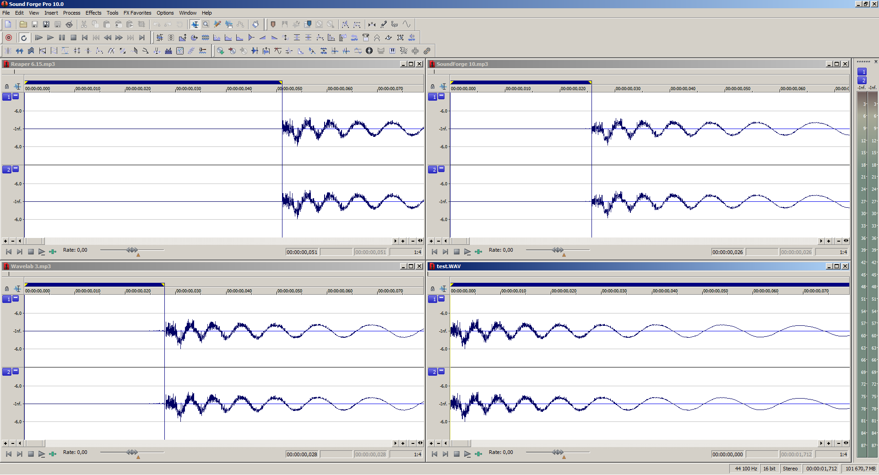Open the Process menu

click(71, 13)
